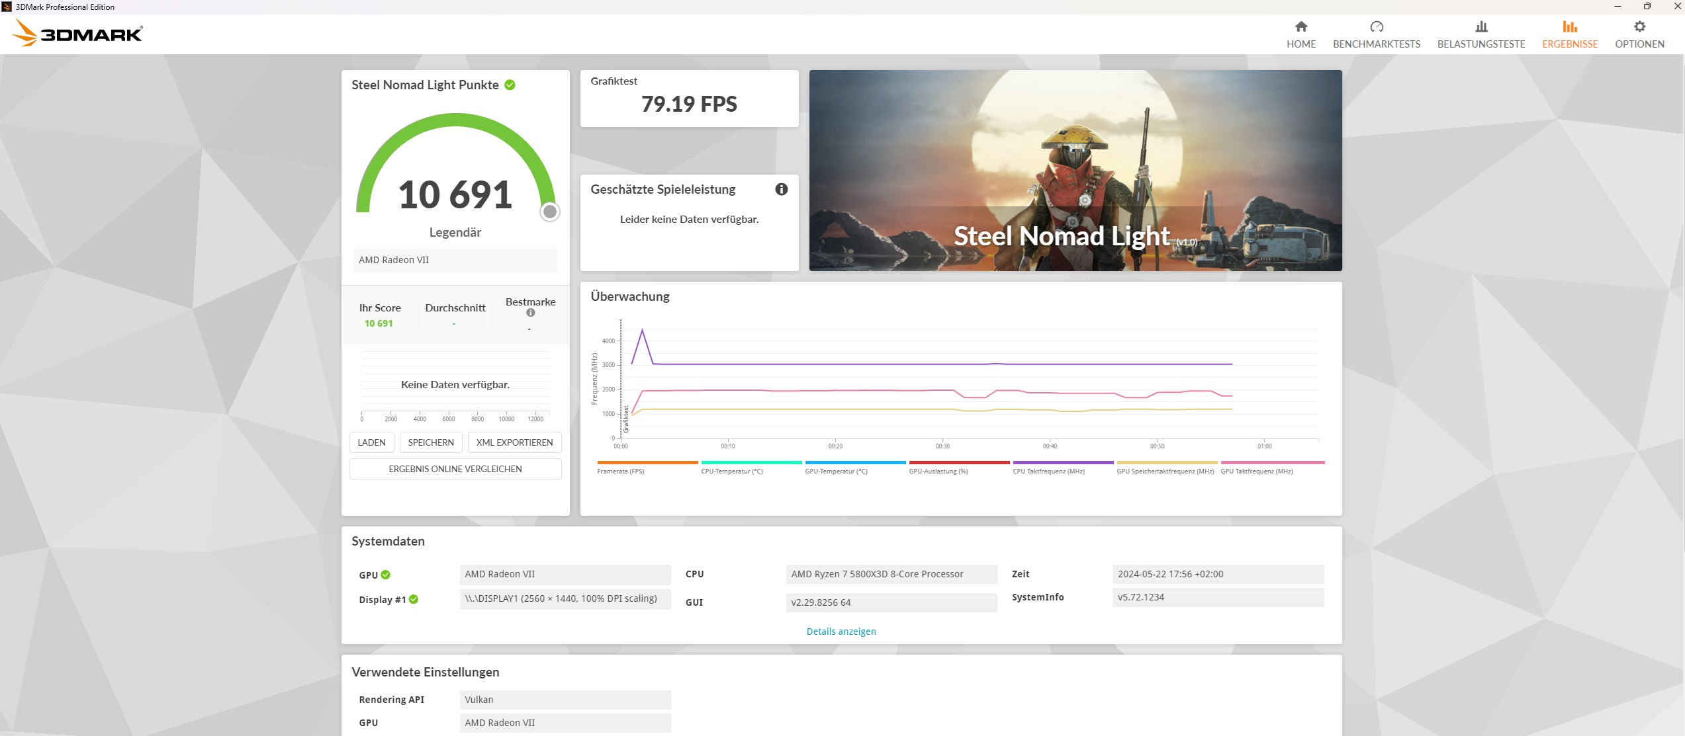
Task: Open Belastungstests bar chart icon
Action: click(x=1480, y=27)
